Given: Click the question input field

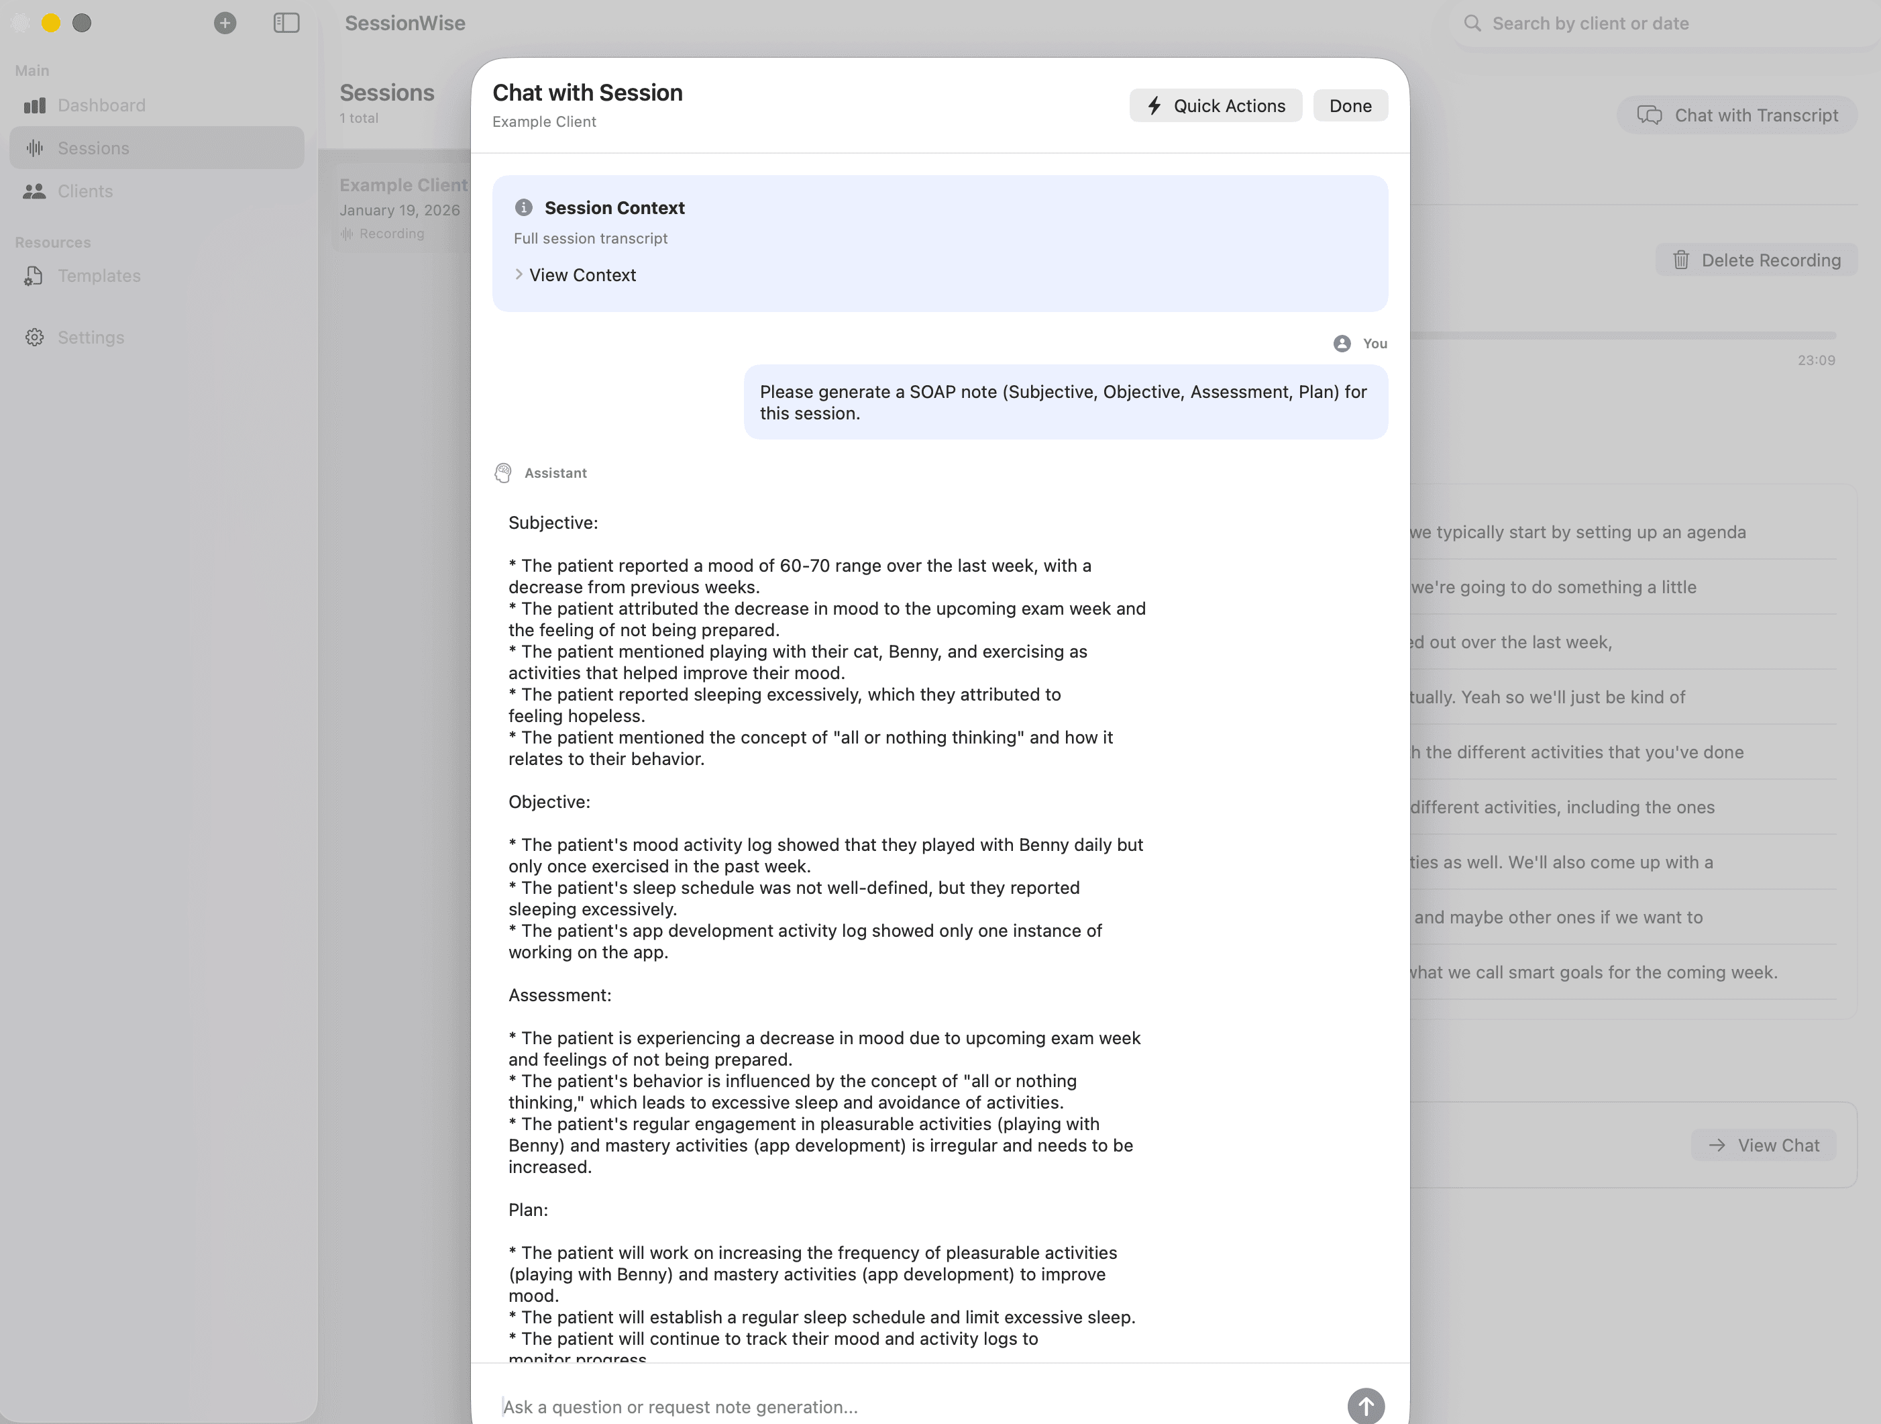Looking at the screenshot, I should point(910,1406).
